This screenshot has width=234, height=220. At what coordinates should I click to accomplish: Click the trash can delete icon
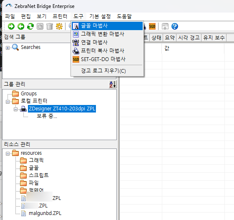[50, 26]
